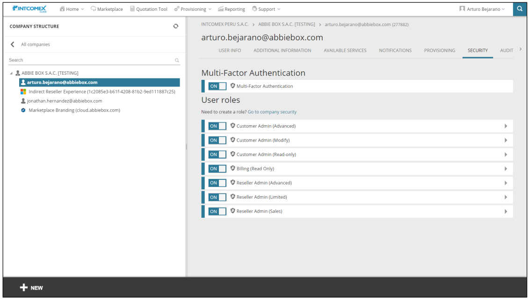Screen dimensions: 529x300
Task: Click the Marketplace Branding hexagon icon
Action: coord(23,110)
